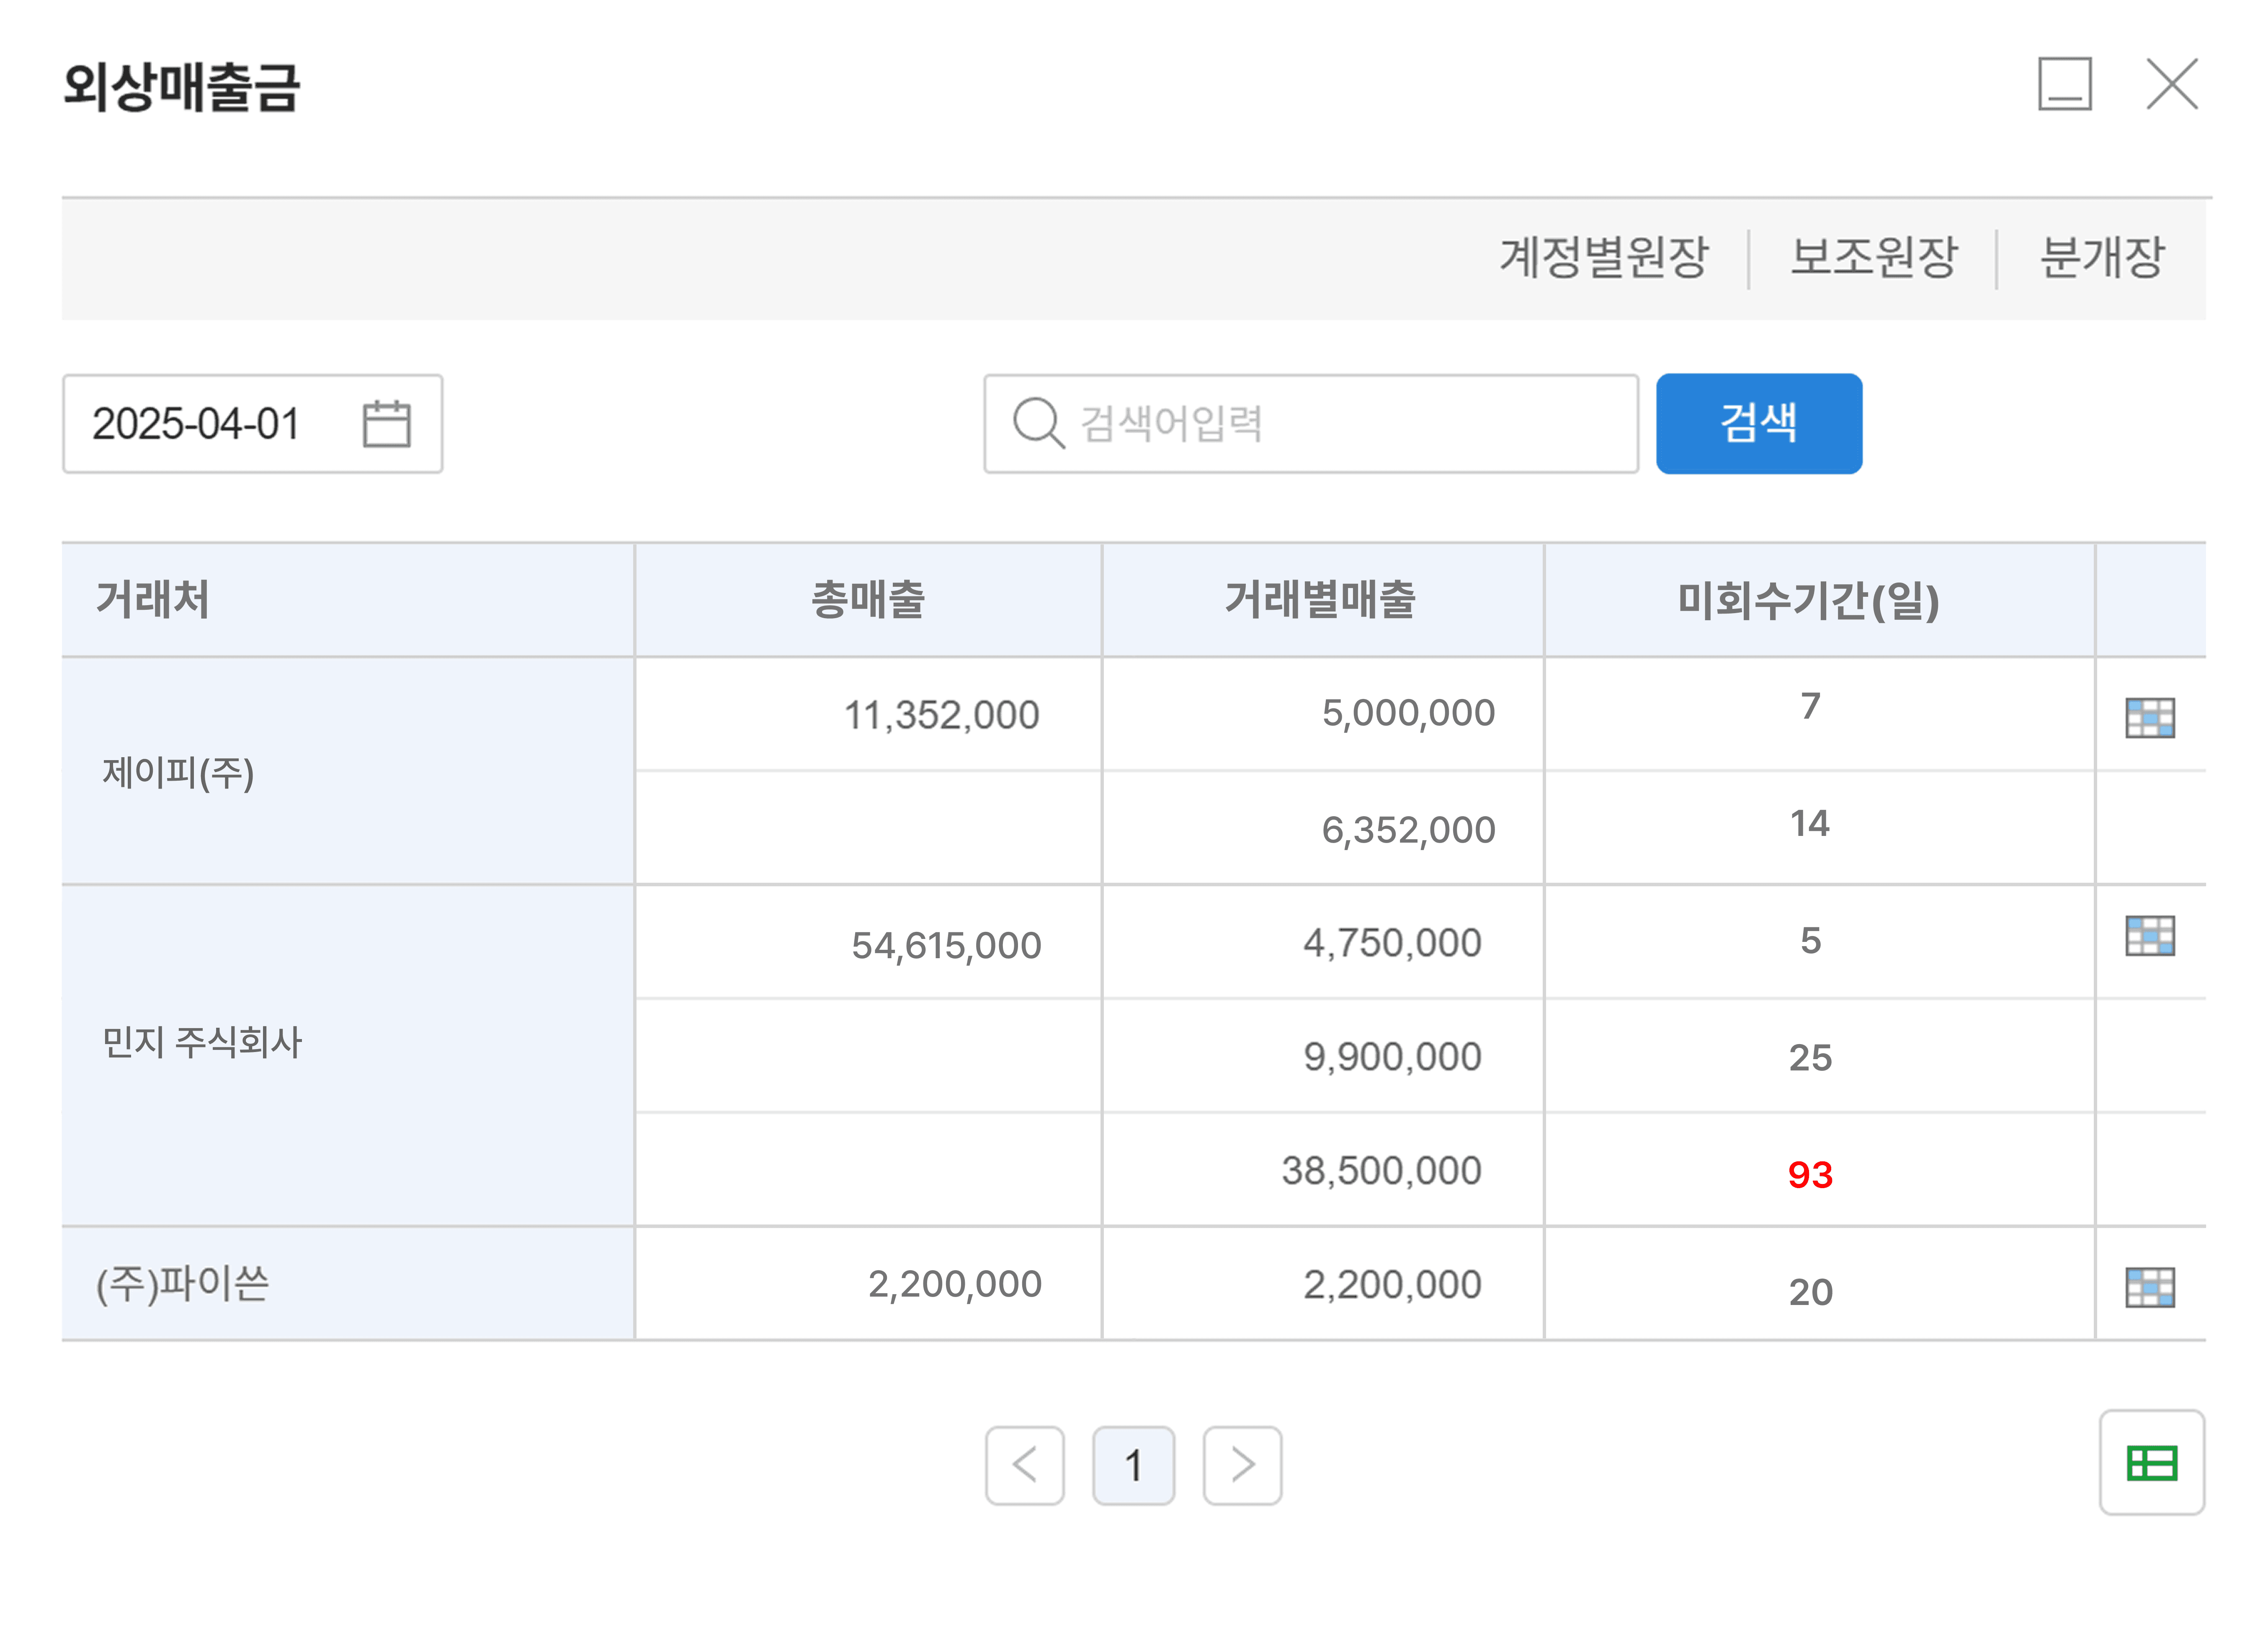Close the 외상매출금 dialog
The image size is (2268, 1635).
click(x=2172, y=84)
